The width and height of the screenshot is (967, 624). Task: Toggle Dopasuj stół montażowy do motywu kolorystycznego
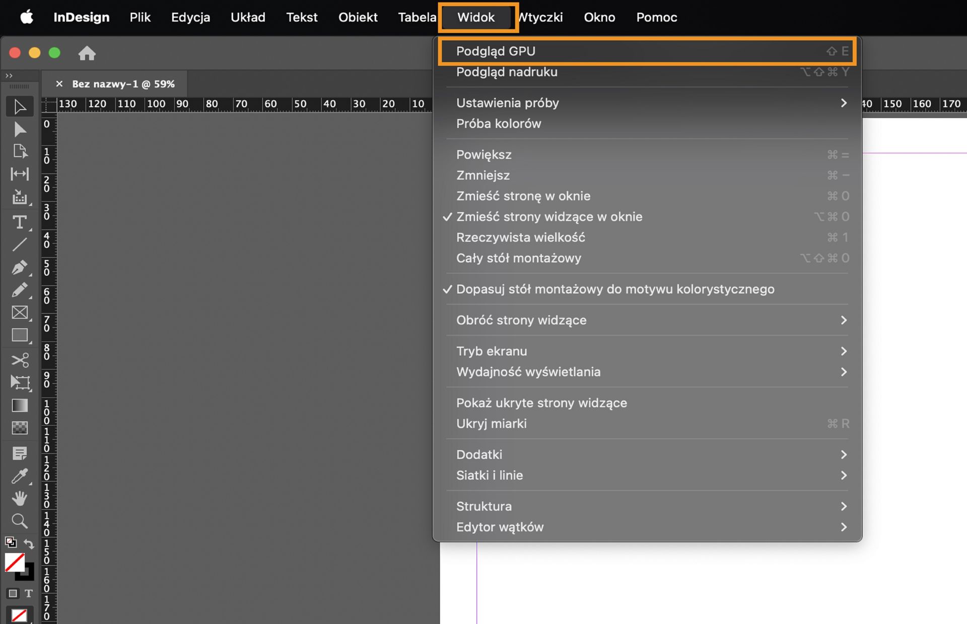pos(615,289)
